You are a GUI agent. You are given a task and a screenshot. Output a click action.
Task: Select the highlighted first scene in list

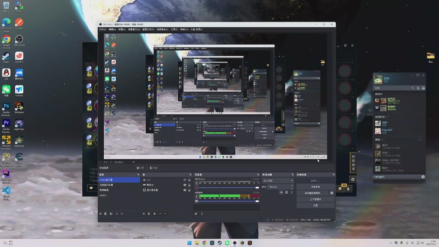[x=119, y=180]
